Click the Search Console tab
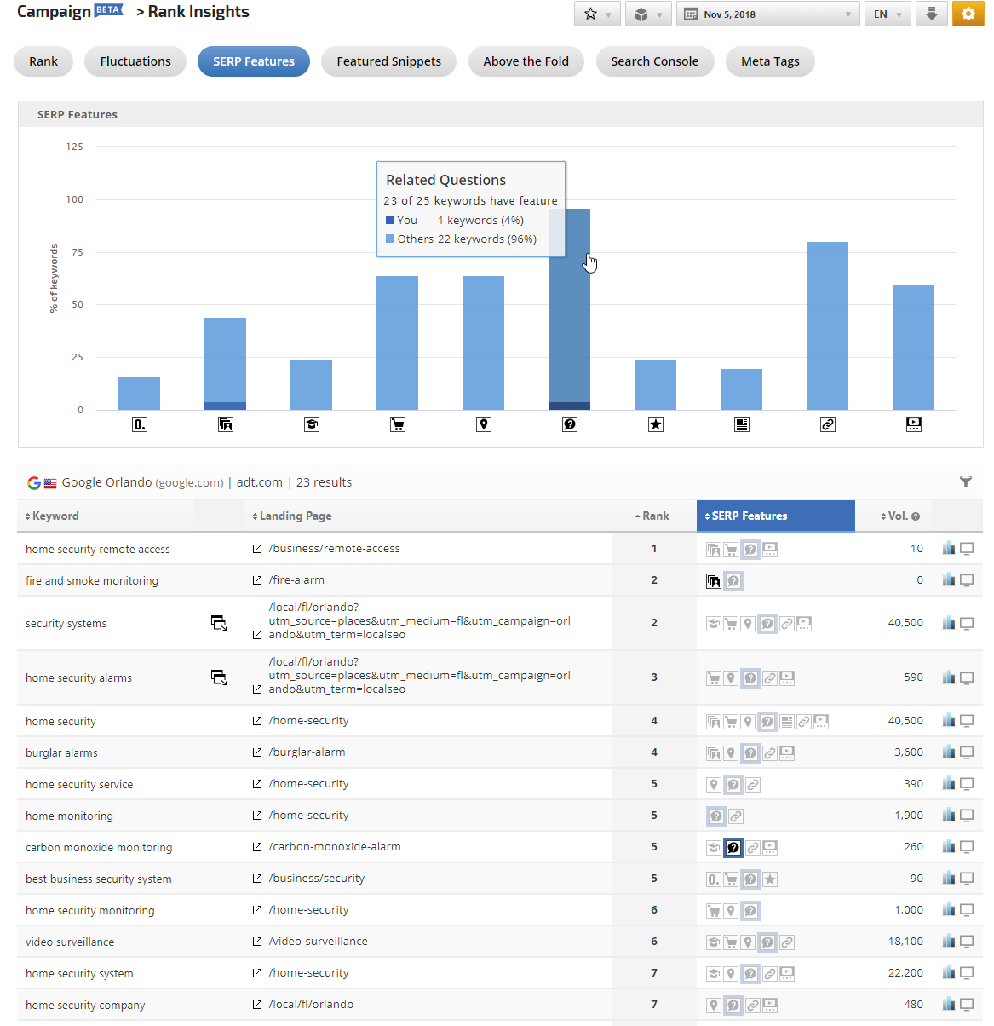The image size is (994, 1026). [654, 61]
